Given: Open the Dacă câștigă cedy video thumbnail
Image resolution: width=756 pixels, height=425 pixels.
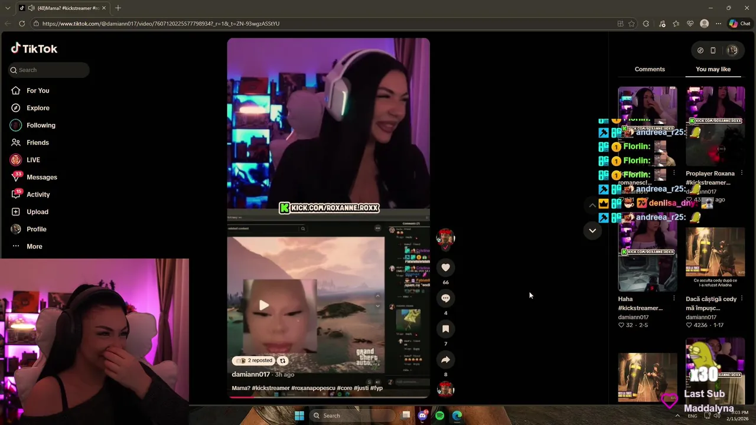Looking at the screenshot, I should tap(715, 259).
